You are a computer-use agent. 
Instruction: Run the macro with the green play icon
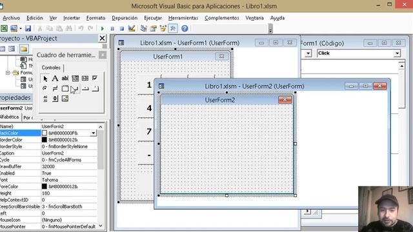coord(103,28)
